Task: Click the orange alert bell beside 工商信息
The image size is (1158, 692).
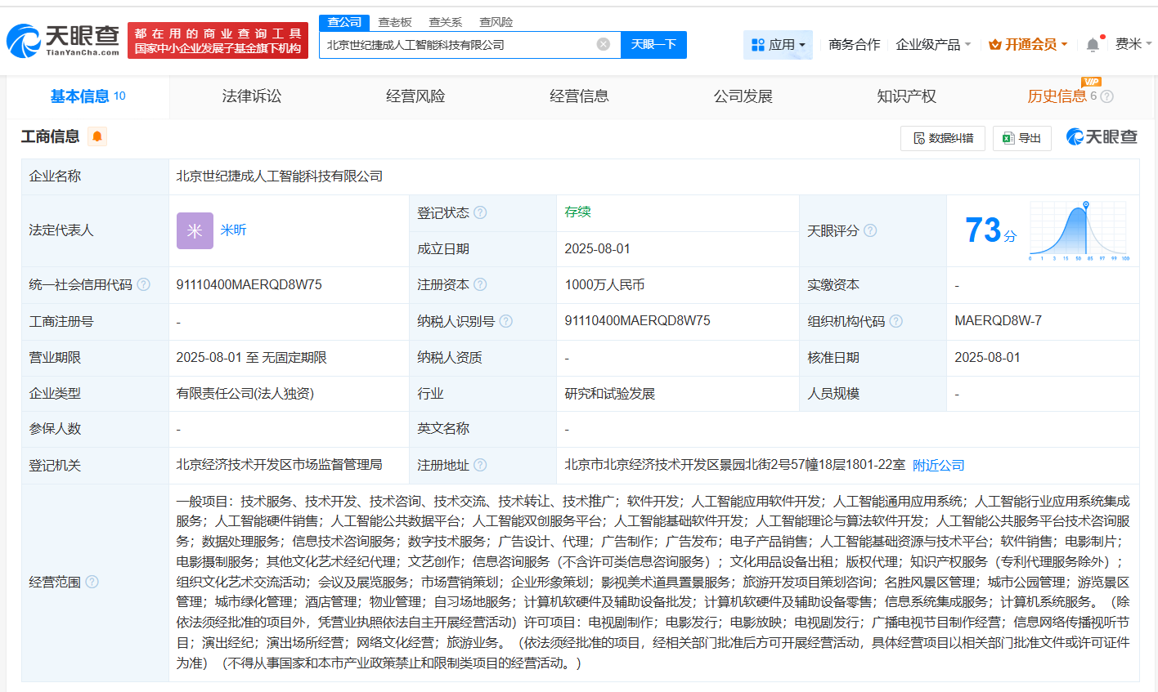Action: pyautogui.click(x=97, y=136)
